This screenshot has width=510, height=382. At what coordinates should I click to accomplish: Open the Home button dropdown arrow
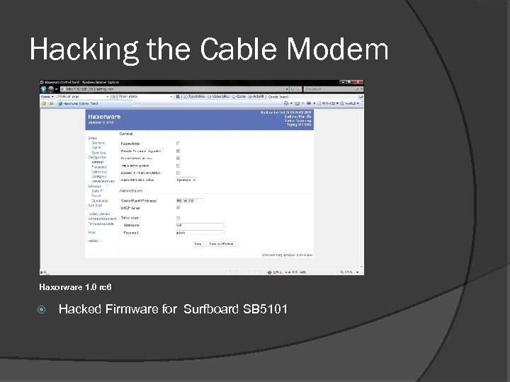[x=291, y=103]
